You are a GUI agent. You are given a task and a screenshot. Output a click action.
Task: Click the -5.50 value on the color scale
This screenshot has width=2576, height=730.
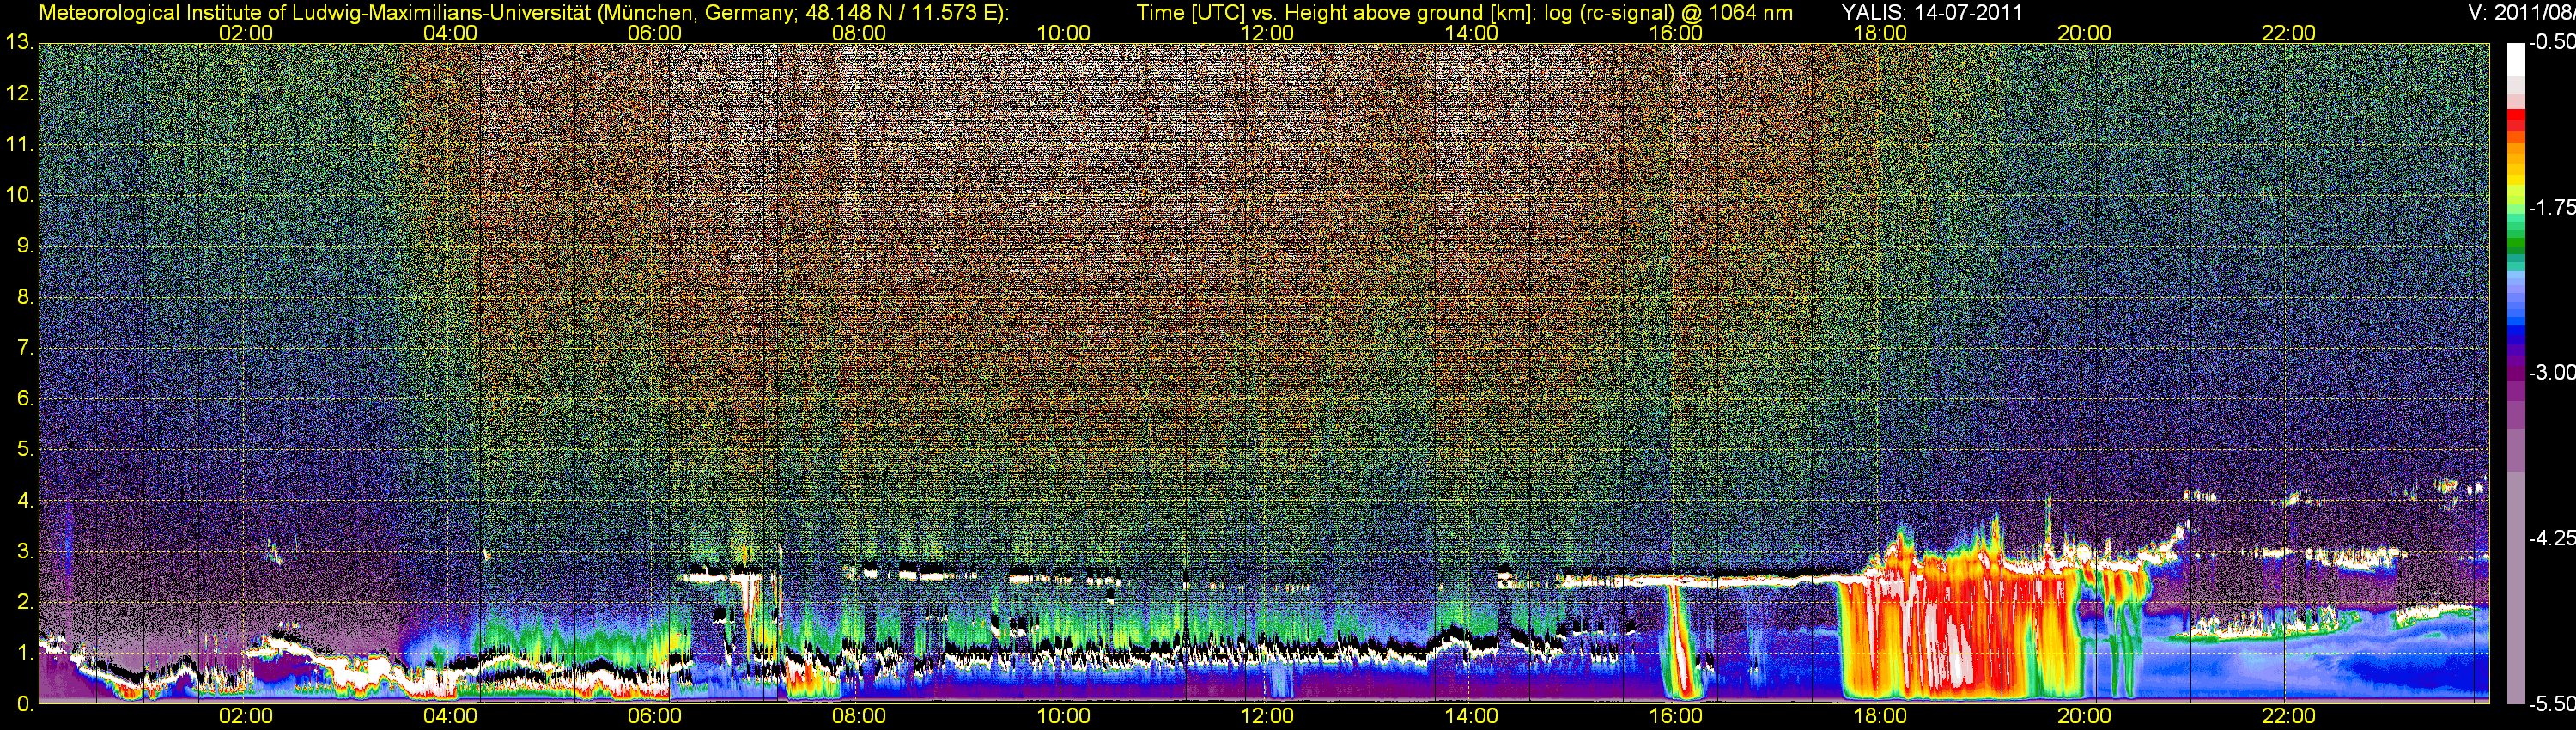tap(2551, 704)
